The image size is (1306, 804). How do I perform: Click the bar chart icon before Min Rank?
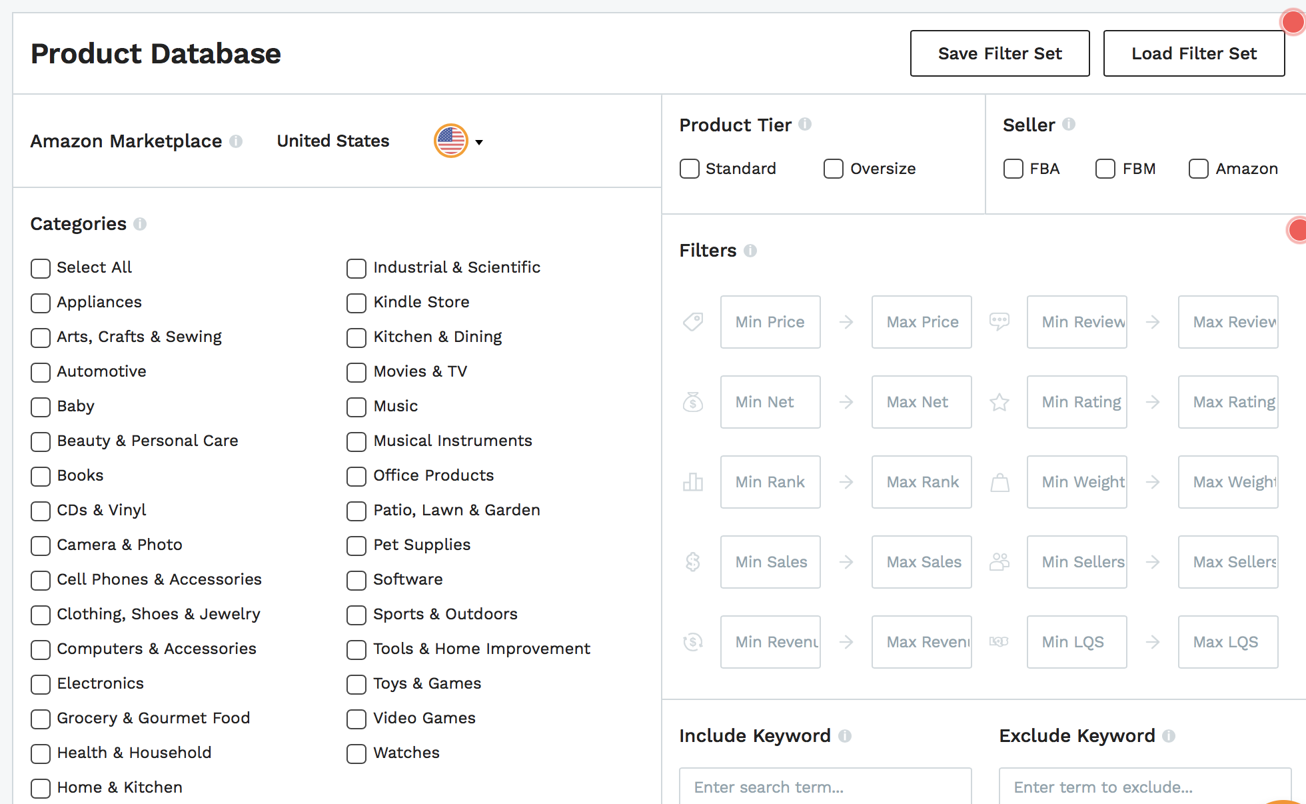[x=693, y=482]
